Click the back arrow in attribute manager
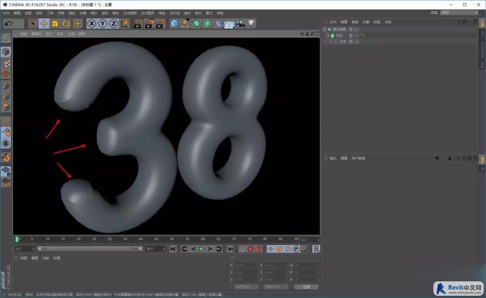The height and width of the screenshot is (298, 486). point(436,158)
